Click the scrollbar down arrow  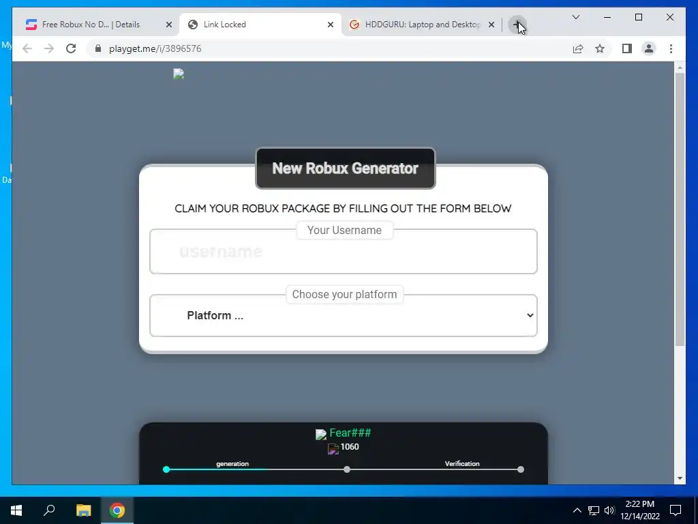tap(680, 478)
